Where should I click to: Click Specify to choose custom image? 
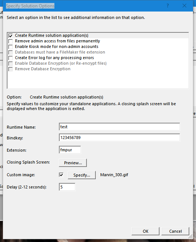[82, 175]
